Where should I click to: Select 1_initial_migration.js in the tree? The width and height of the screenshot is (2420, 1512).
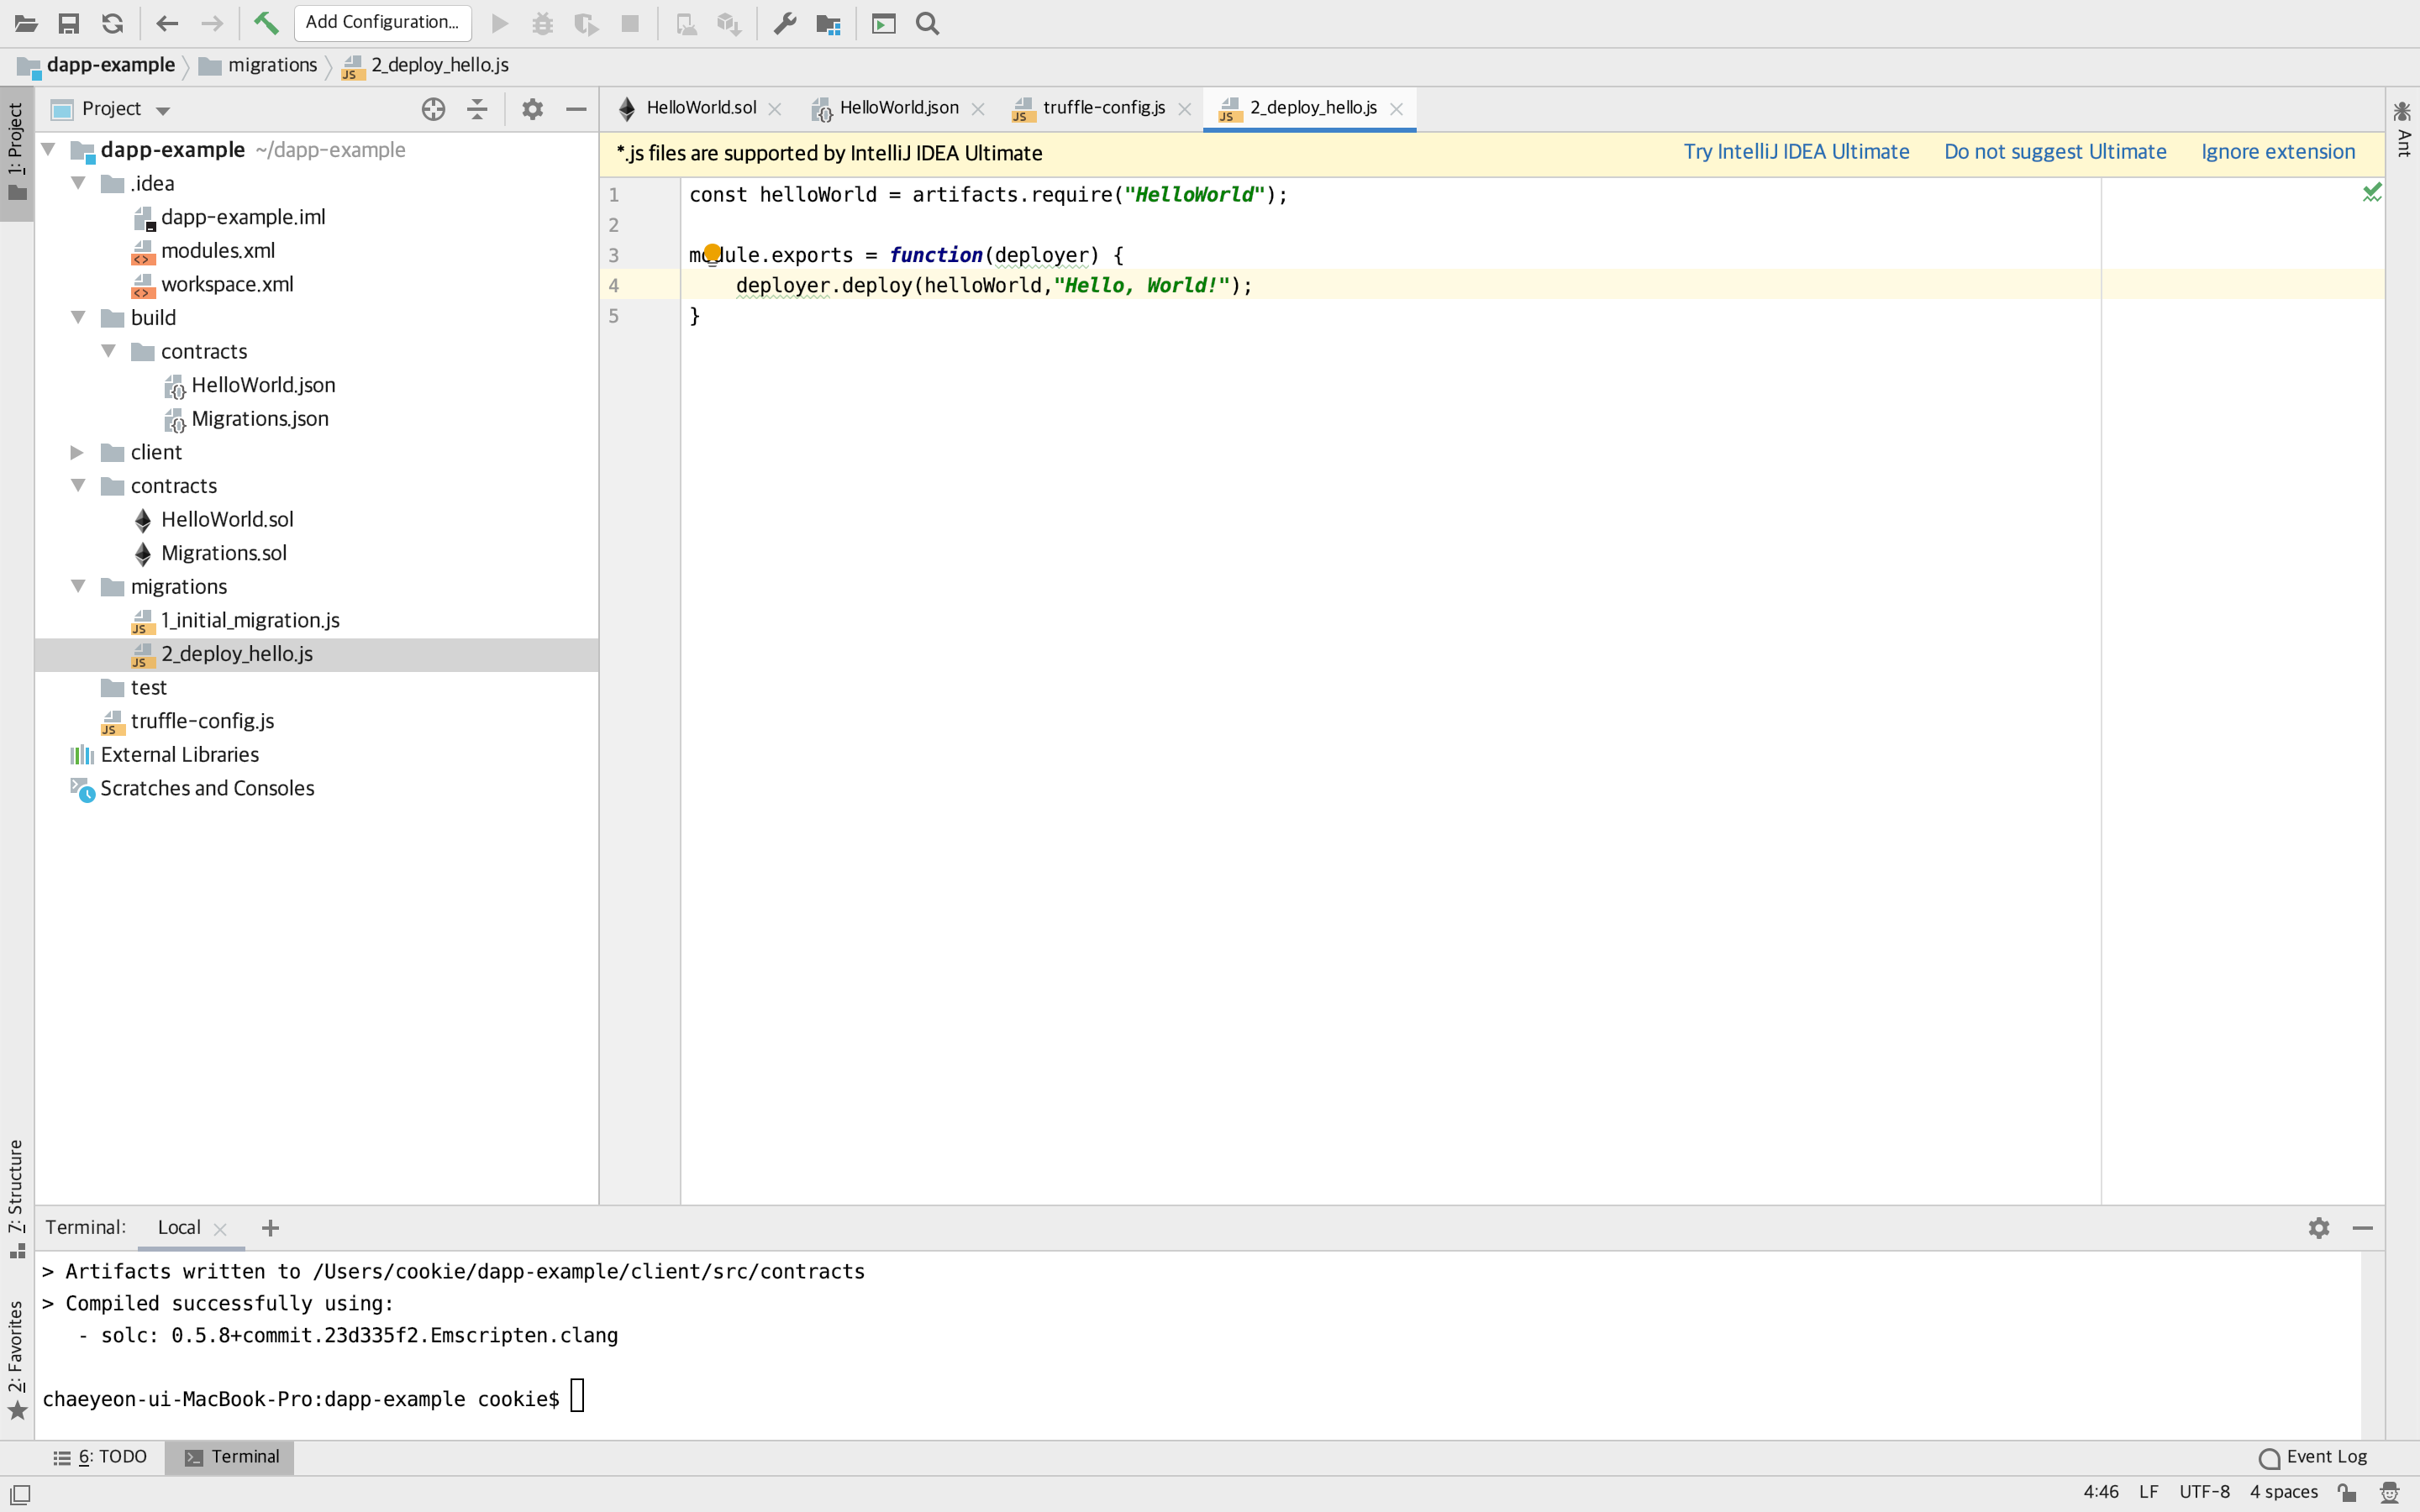pyautogui.click(x=250, y=620)
